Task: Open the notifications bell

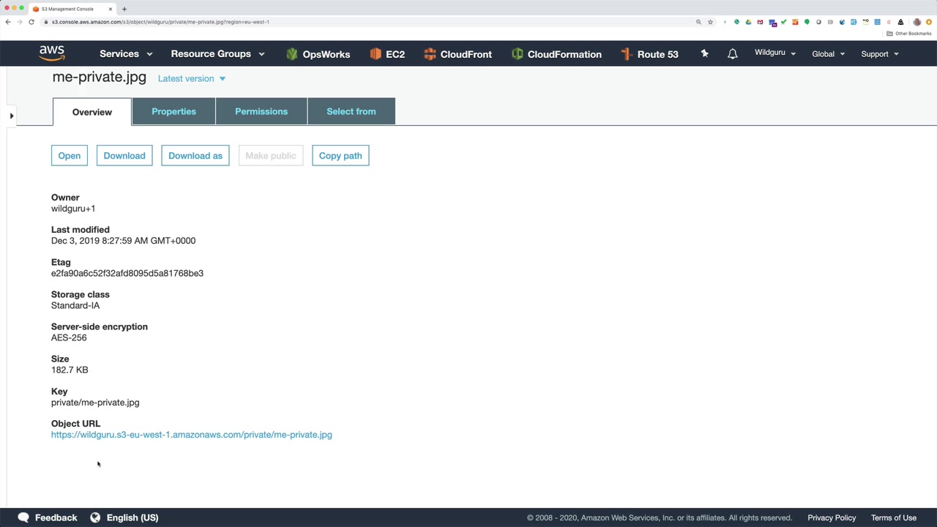Action: tap(732, 54)
